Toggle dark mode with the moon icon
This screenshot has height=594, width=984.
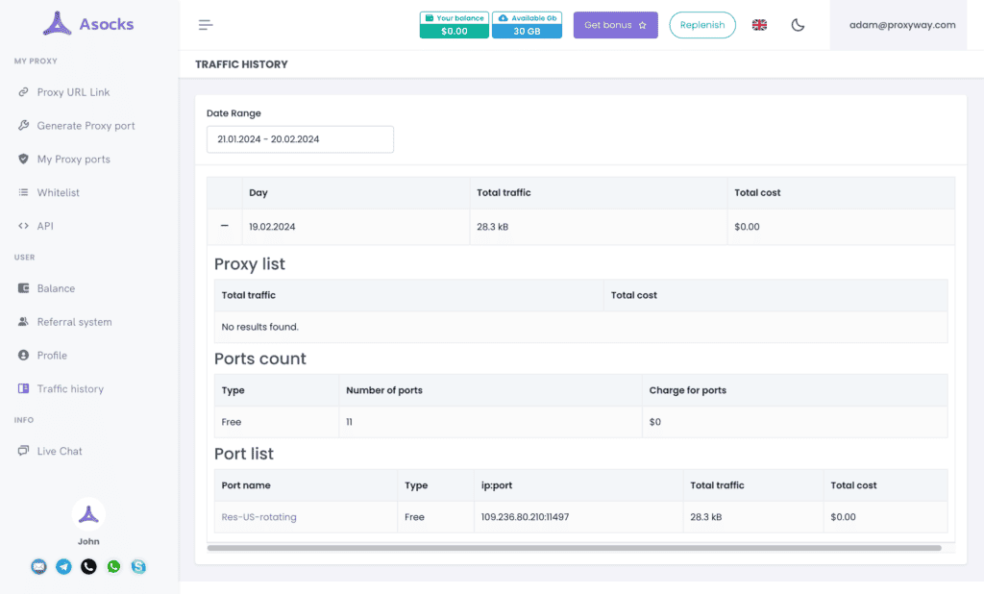point(798,25)
